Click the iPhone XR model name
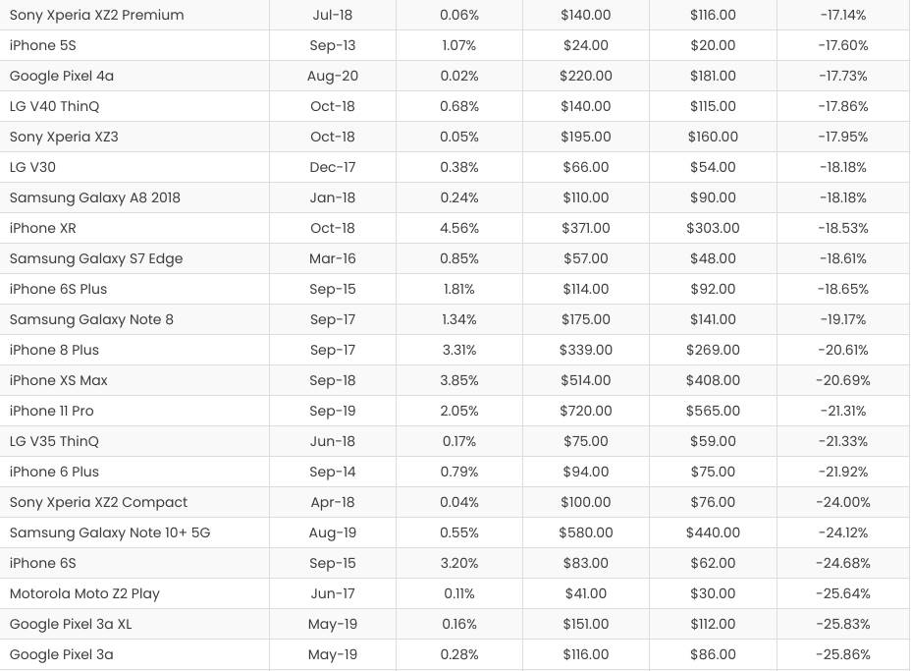 [x=42, y=228]
